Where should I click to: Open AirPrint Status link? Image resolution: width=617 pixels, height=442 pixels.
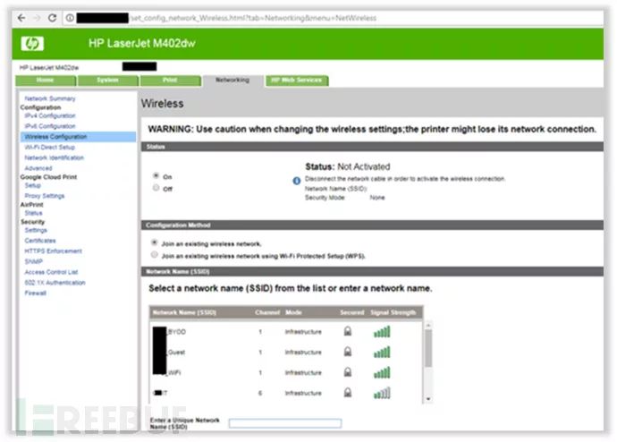[x=33, y=213]
